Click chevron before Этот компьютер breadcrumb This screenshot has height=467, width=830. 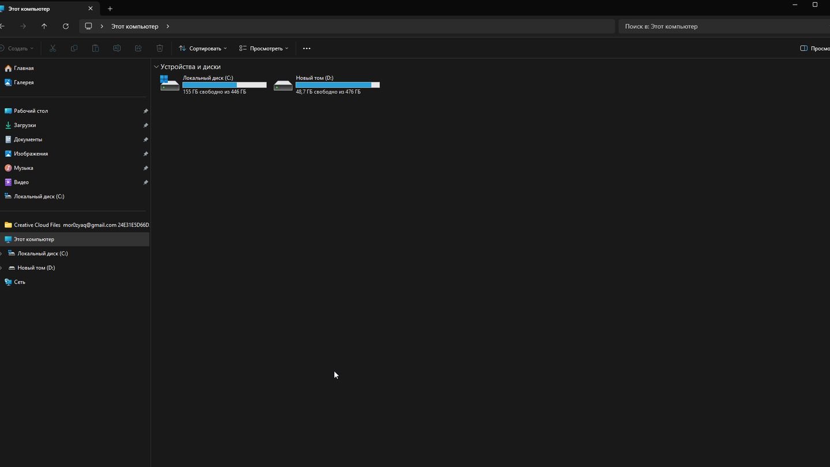point(102,27)
